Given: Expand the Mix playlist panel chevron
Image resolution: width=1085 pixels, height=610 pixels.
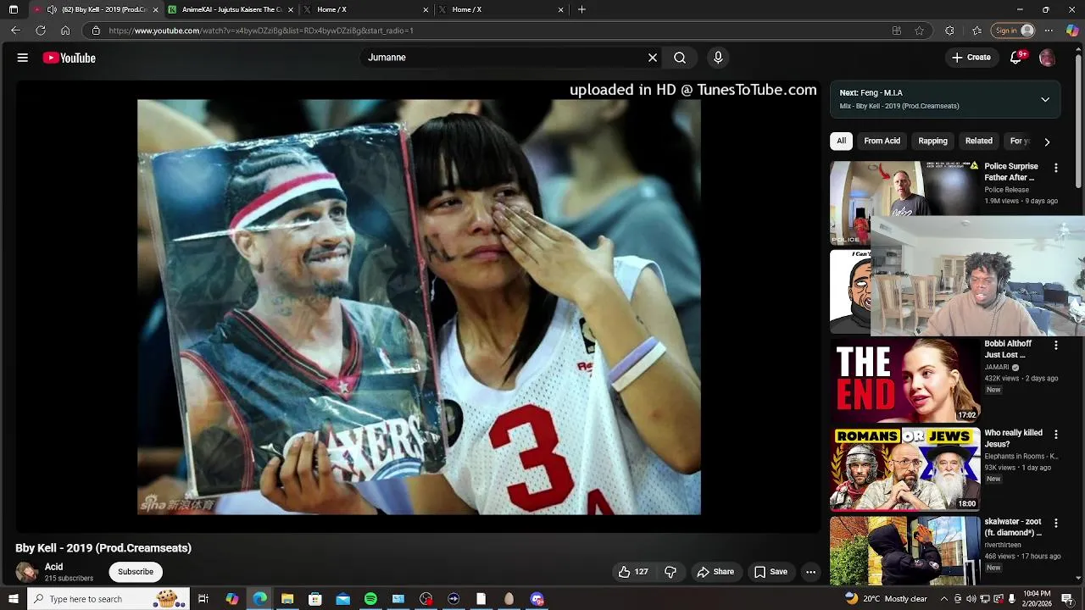Looking at the screenshot, I should point(1045,99).
